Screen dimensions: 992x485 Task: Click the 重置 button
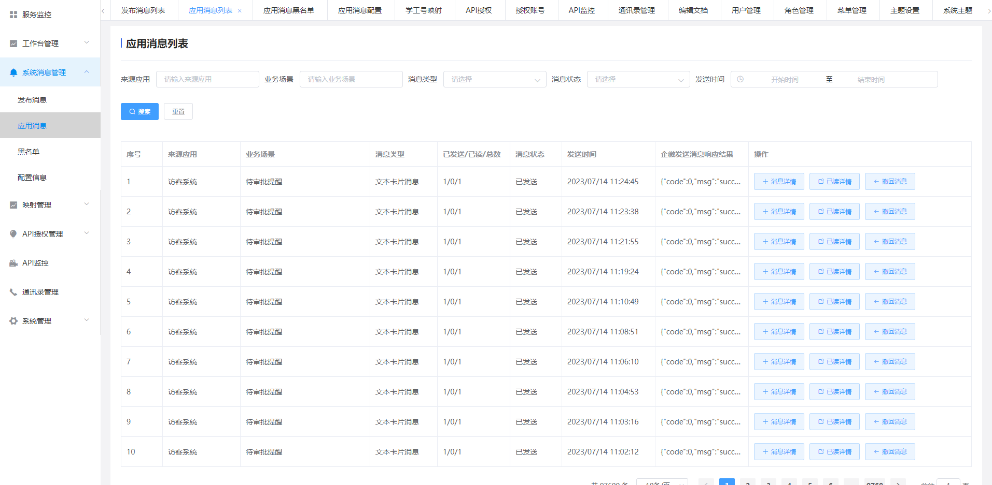(x=178, y=111)
